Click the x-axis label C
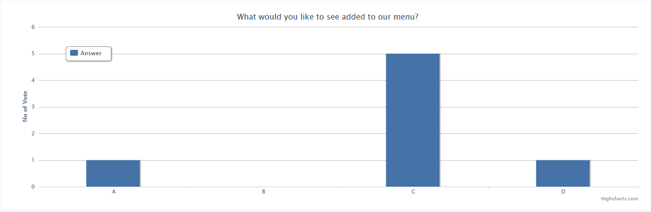651x212 pixels. click(414, 192)
